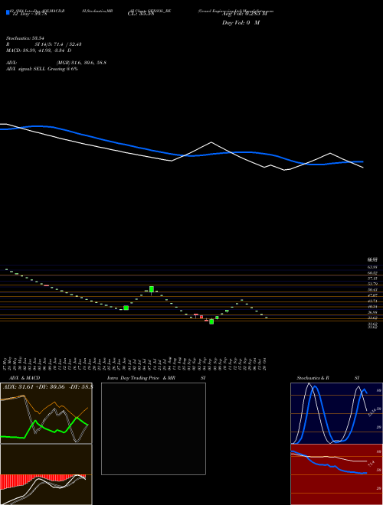Click the 'Day Vol: 0 M' text
Viewport: 383px width, 505px height.
point(241,23)
